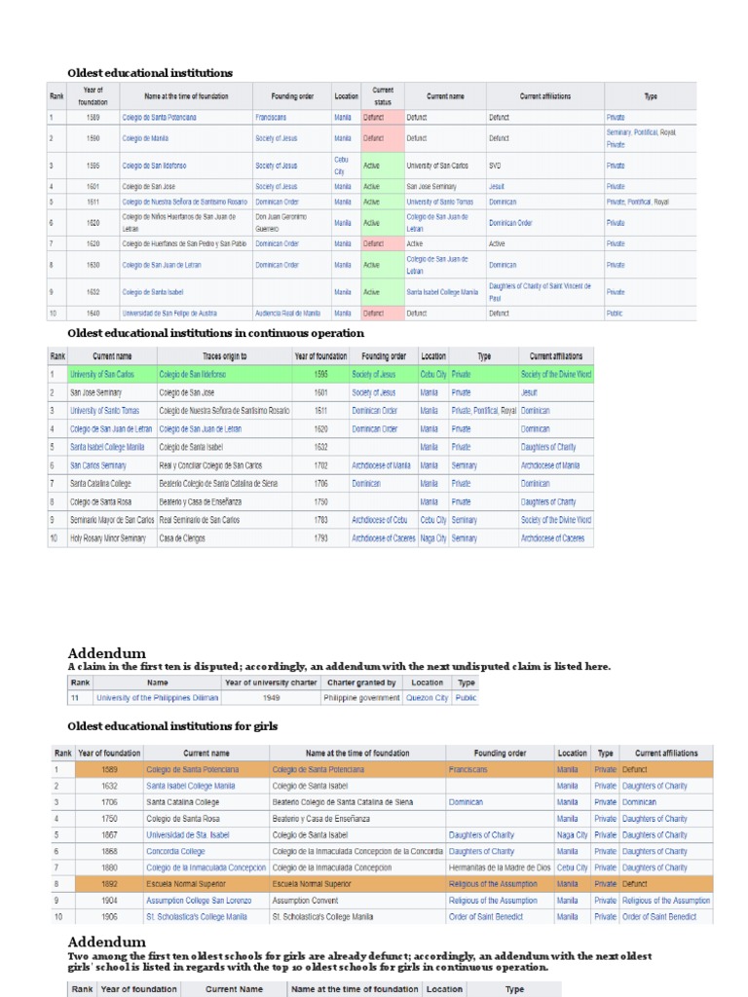The width and height of the screenshot is (748, 997).
Task: Click the Charter granted by column header
Action: point(361,683)
